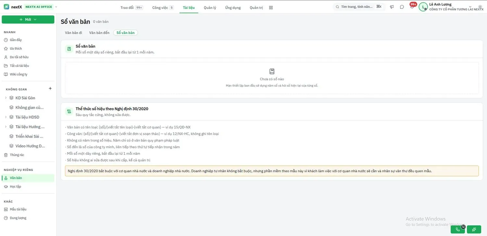Click the "Chưa có sổ nào" empty-state text
This screenshot has width=487, height=236.
coord(272,79)
